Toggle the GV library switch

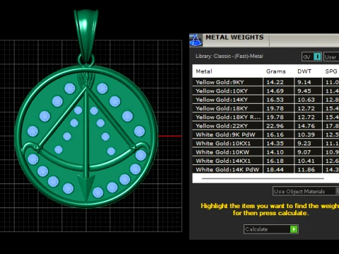[x=311, y=56]
